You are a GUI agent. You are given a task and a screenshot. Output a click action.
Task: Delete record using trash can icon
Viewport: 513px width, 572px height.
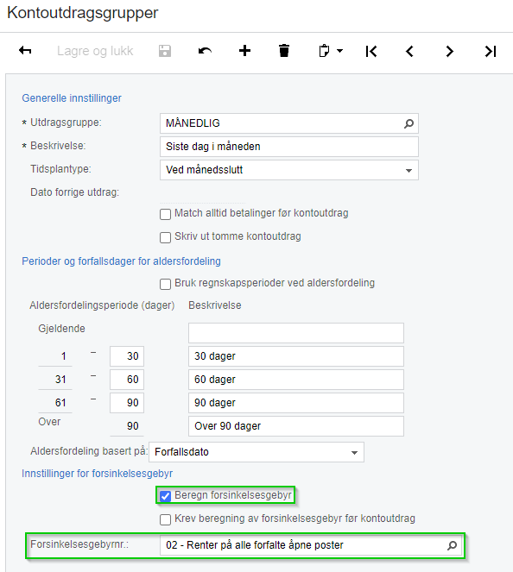[x=284, y=51]
